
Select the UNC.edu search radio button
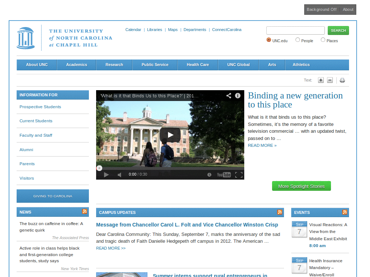(x=268, y=40)
